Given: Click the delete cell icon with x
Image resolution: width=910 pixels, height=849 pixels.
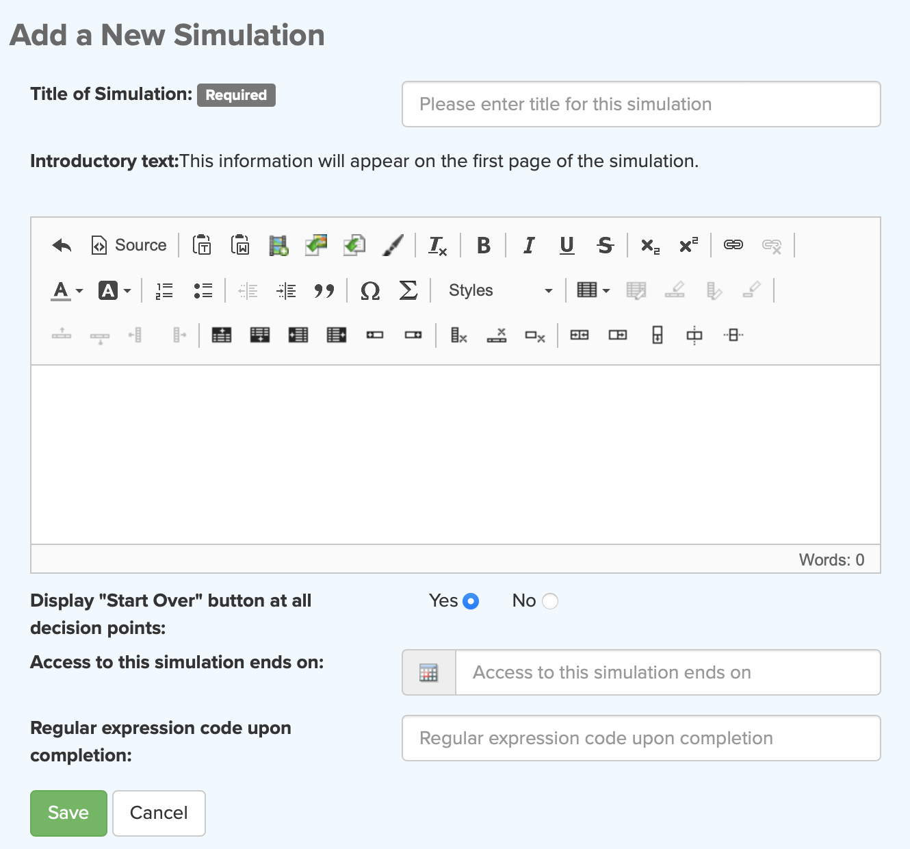Looking at the screenshot, I should [x=535, y=335].
